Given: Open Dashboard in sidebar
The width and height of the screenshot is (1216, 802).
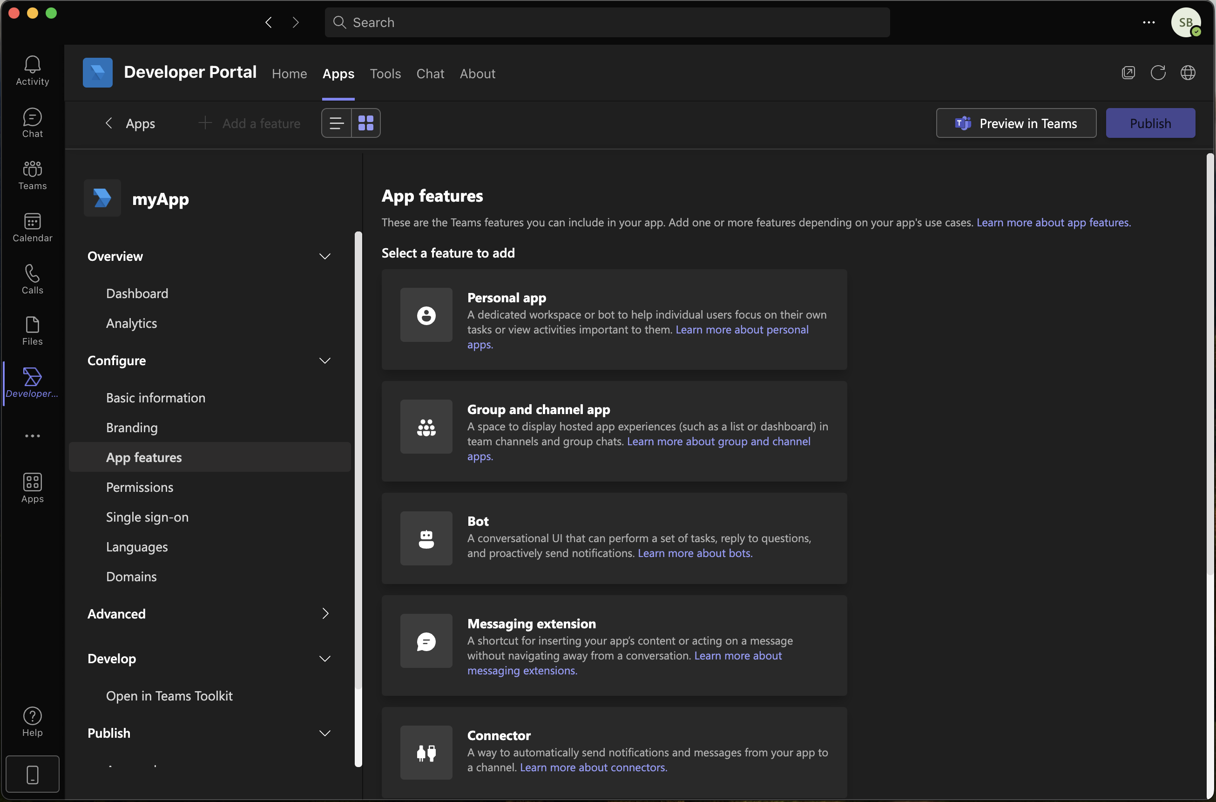Looking at the screenshot, I should (x=137, y=293).
